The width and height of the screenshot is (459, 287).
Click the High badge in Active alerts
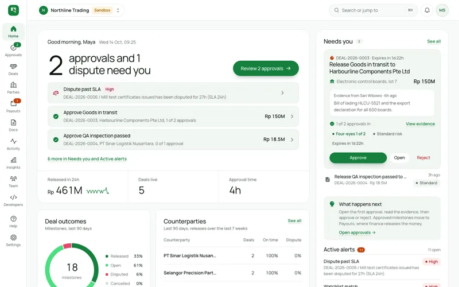click(431, 262)
